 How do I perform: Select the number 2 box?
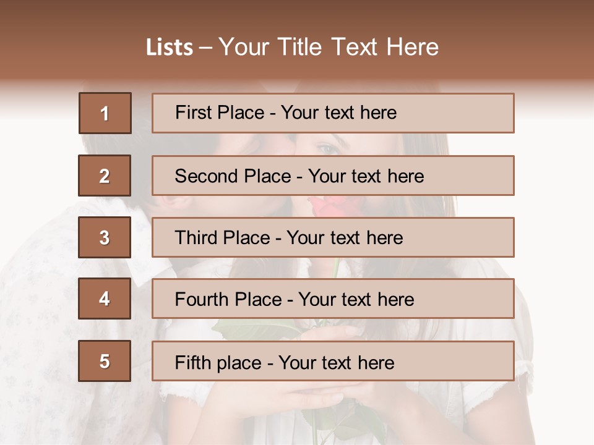[105, 176]
